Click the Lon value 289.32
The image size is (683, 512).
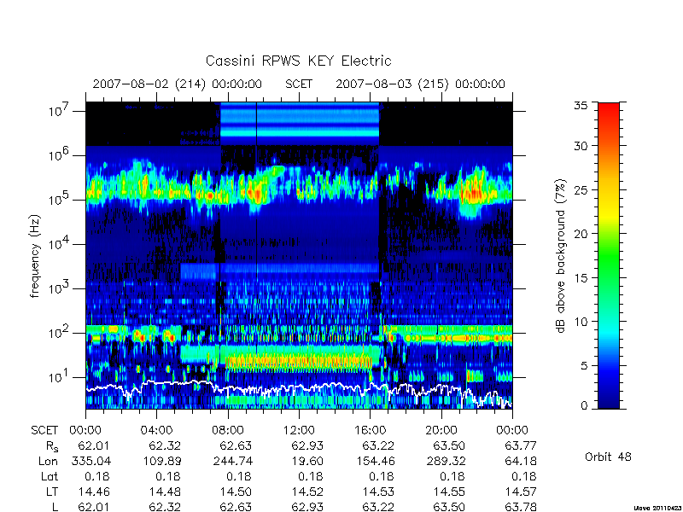tap(447, 461)
